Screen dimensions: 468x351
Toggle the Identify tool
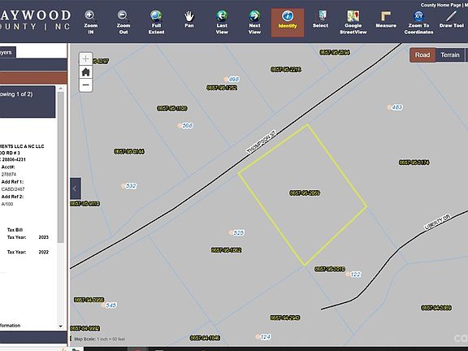click(288, 23)
